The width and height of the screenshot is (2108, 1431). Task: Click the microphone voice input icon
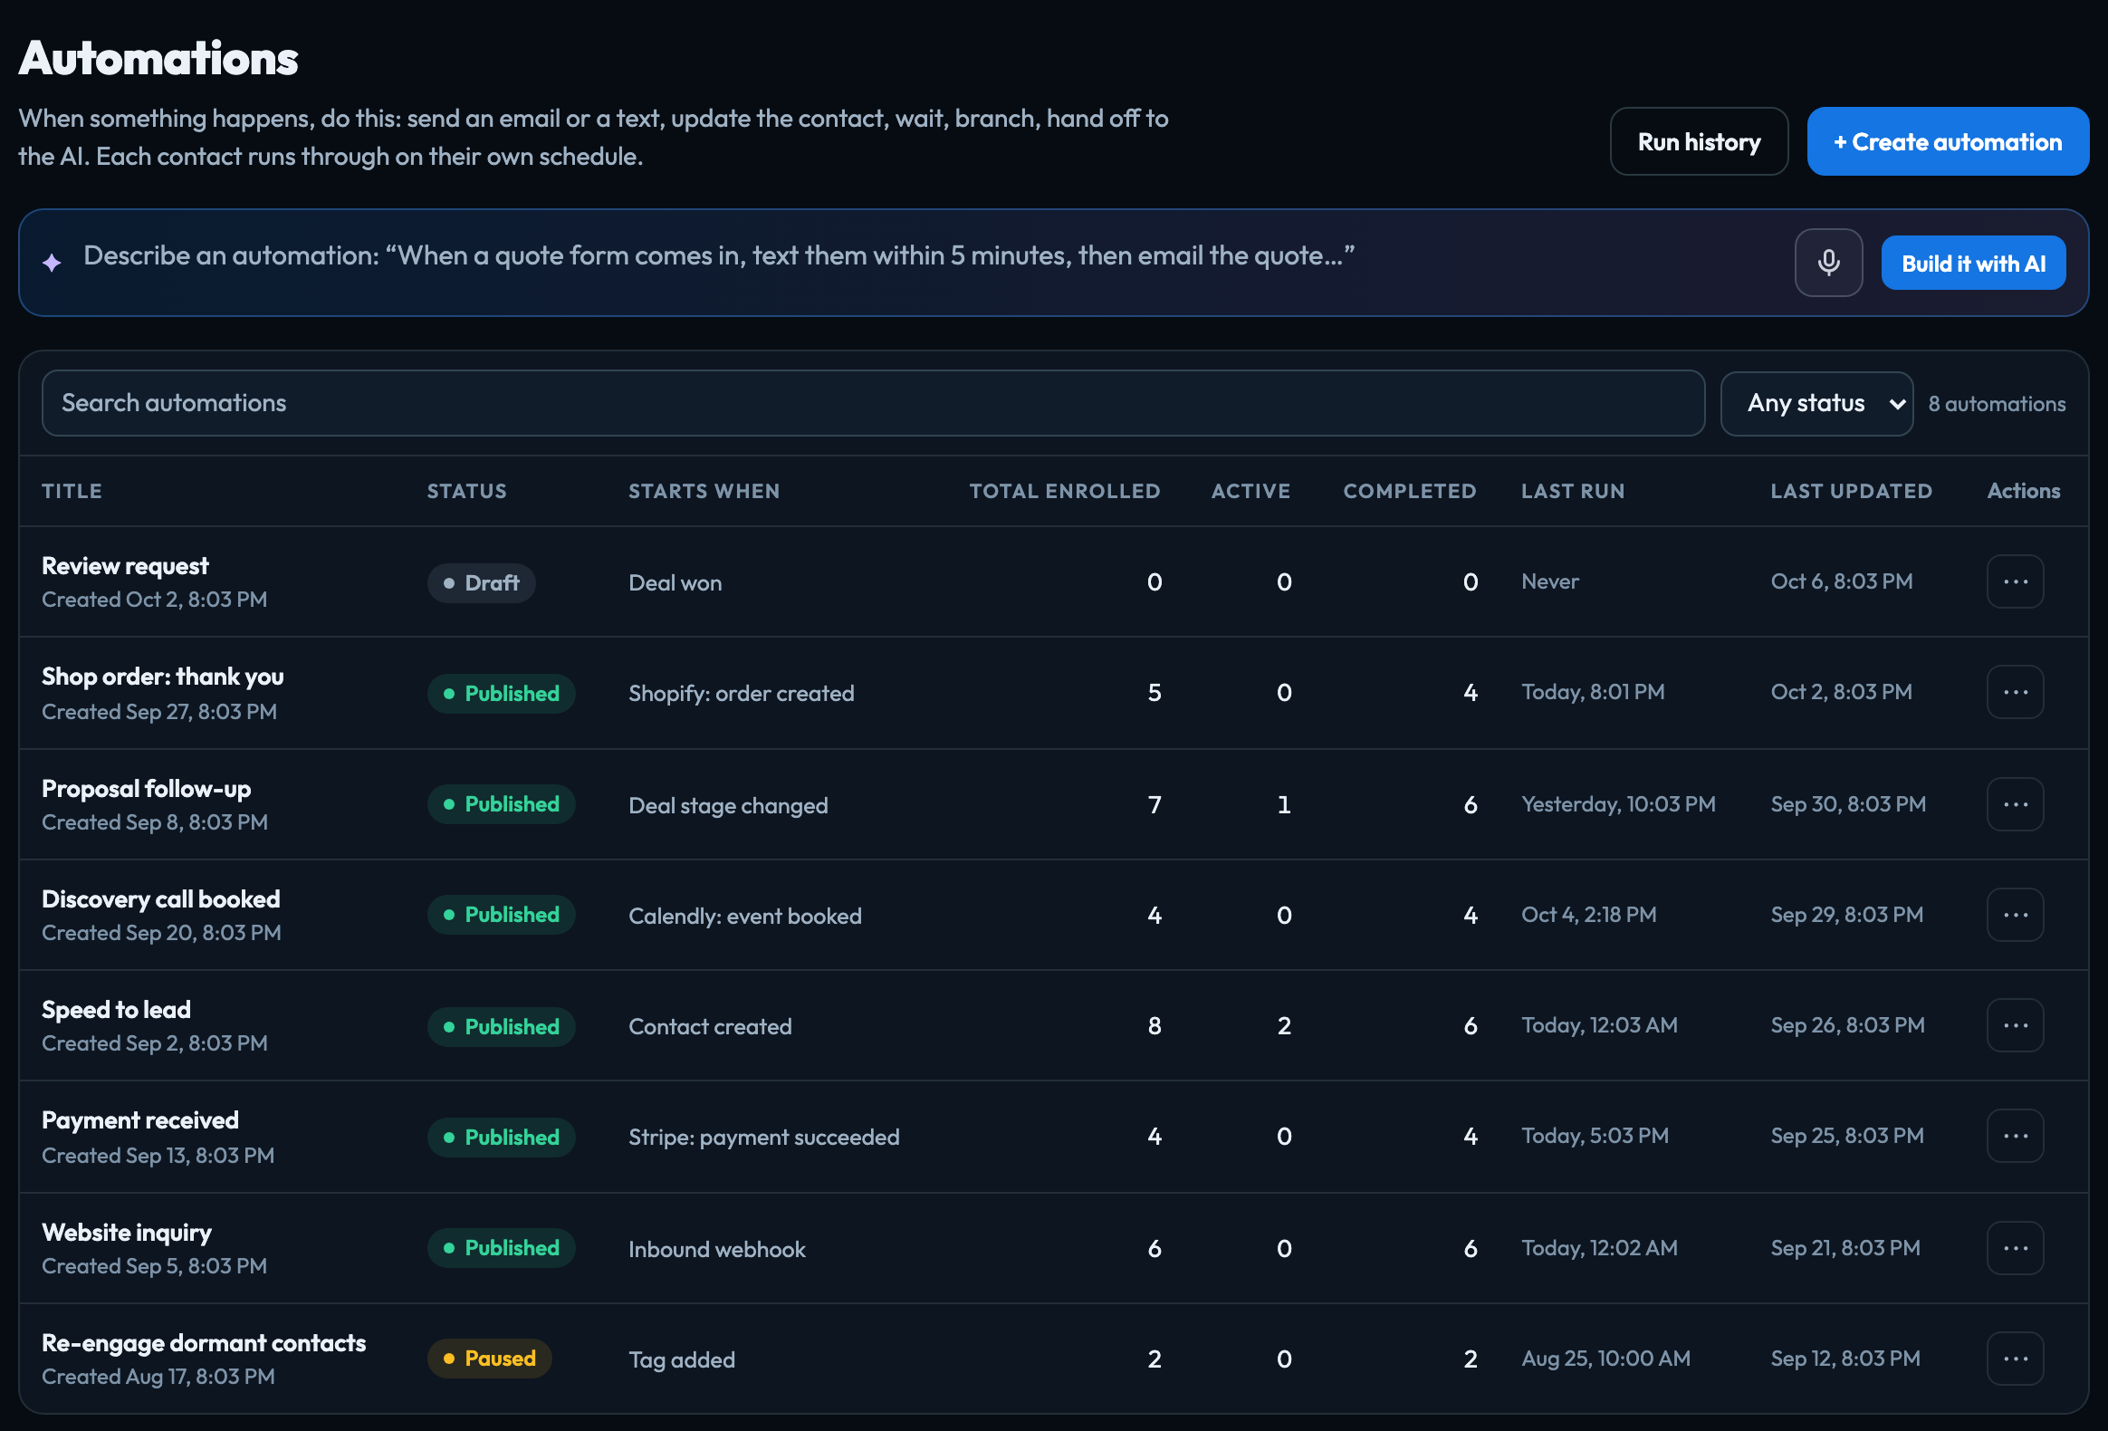click(x=1827, y=264)
